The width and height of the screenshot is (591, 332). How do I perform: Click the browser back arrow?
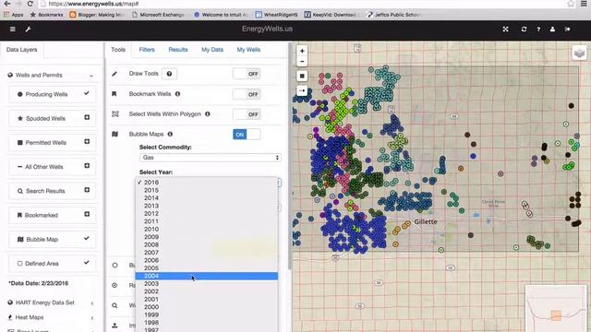tap(6, 4)
